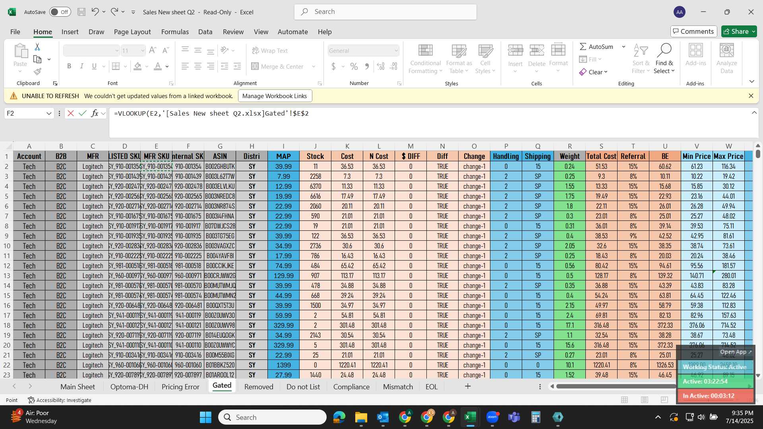This screenshot has width=763, height=429.
Task: Expand the Merge & Center dropdown arrow
Action: click(x=314, y=66)
